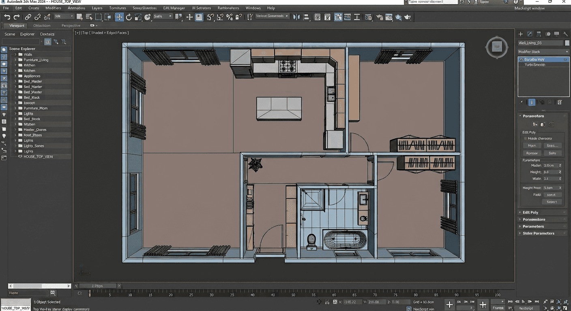The image size is (571, 311).
Task: Click the timeline slider handle
Action: pyautogui.click(x=90, y=293)
